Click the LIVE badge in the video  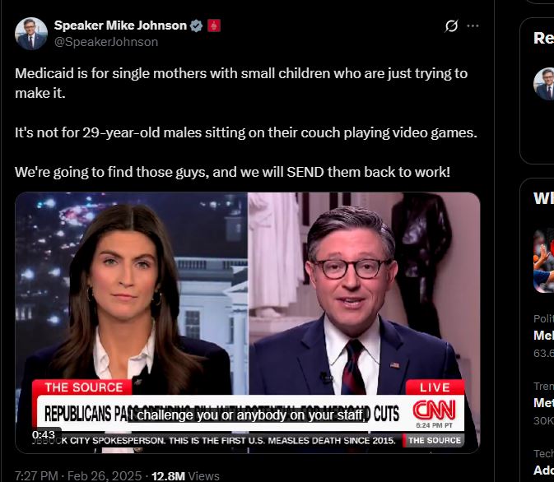point(435,387)
